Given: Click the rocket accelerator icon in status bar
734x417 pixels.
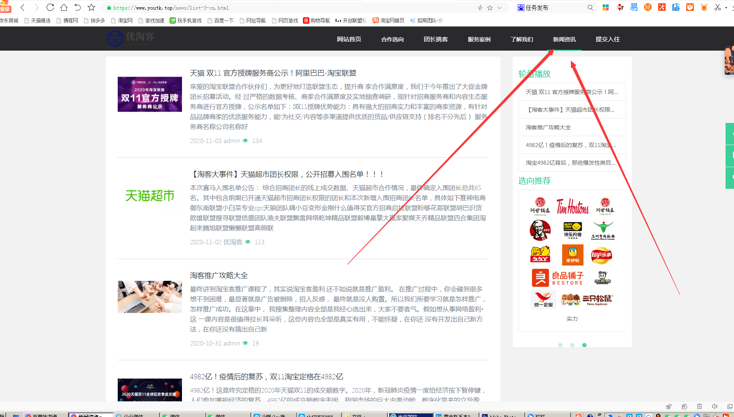Looking at the screenshot, I should 669,407.
